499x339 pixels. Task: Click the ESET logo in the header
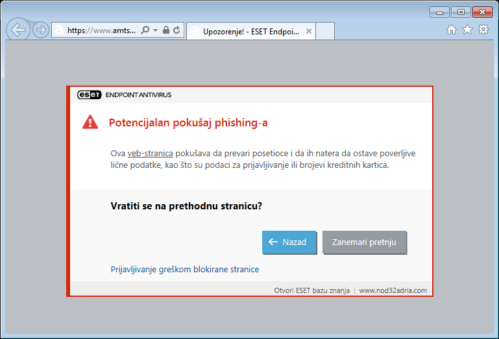click(x=89, y=95)
